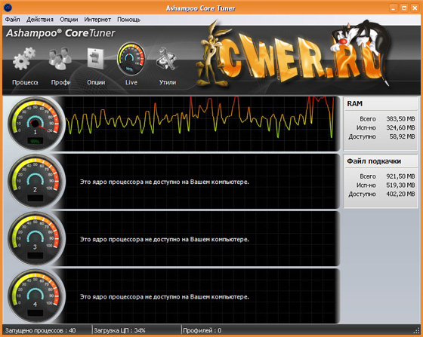Viewport: 423px width, 337px height.
Task: Click the core 4 unavailable message
Action: [x=165, y=297]
